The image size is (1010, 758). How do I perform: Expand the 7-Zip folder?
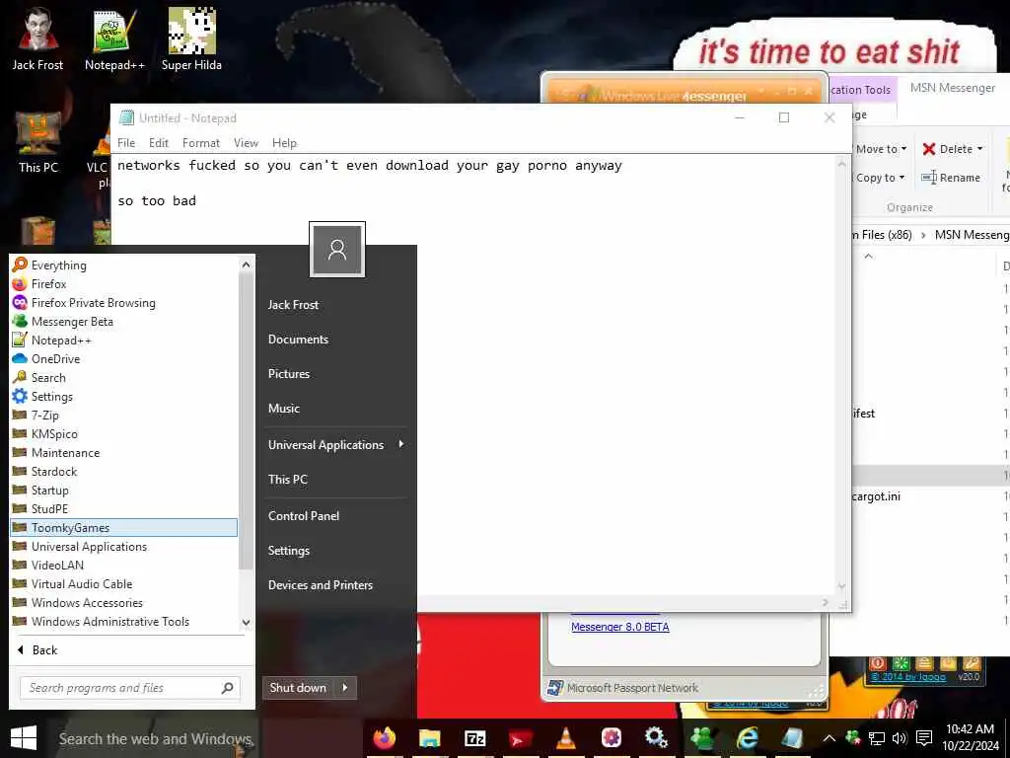[x=123, y=416]
